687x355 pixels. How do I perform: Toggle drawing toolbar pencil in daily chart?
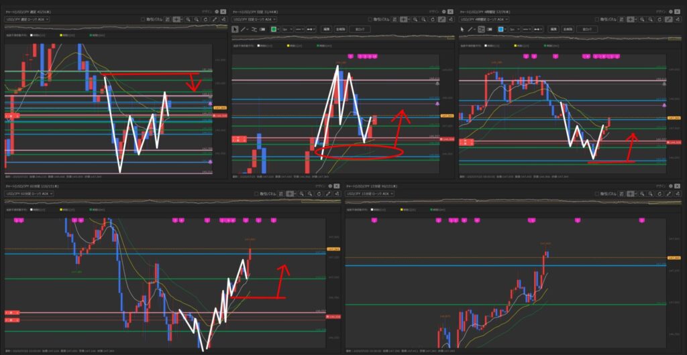coord(442,19)
